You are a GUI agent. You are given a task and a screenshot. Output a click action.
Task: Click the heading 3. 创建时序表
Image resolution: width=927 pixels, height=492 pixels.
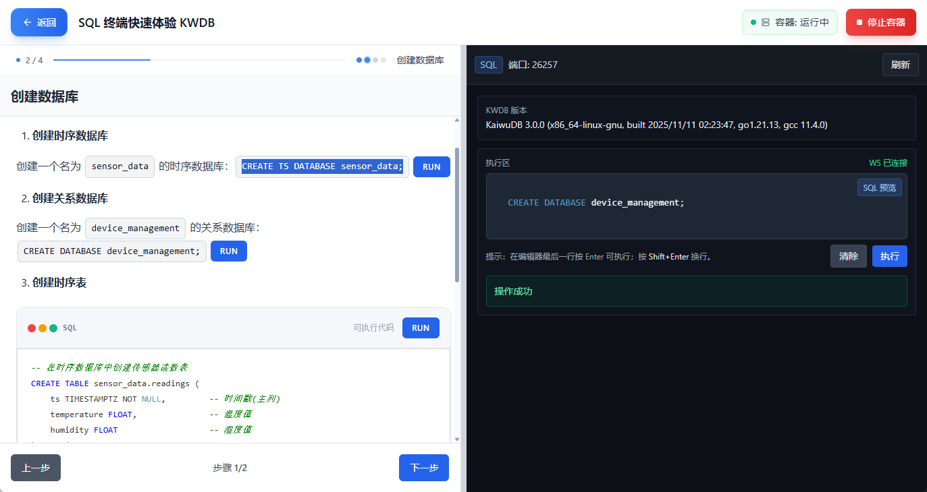(54, 282)
